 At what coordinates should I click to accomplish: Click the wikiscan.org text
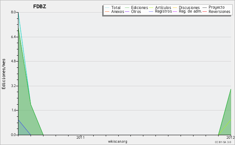(117, 141)
